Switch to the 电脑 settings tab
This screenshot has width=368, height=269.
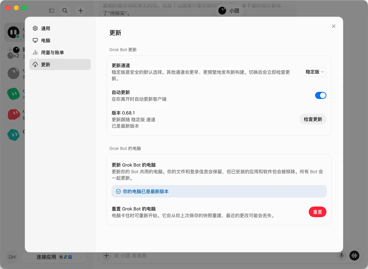(60, 40)
